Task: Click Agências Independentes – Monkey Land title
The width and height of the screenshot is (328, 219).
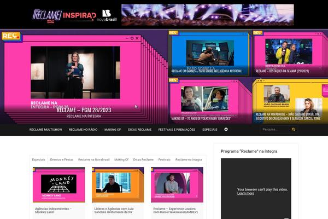Action: [54, 210]
